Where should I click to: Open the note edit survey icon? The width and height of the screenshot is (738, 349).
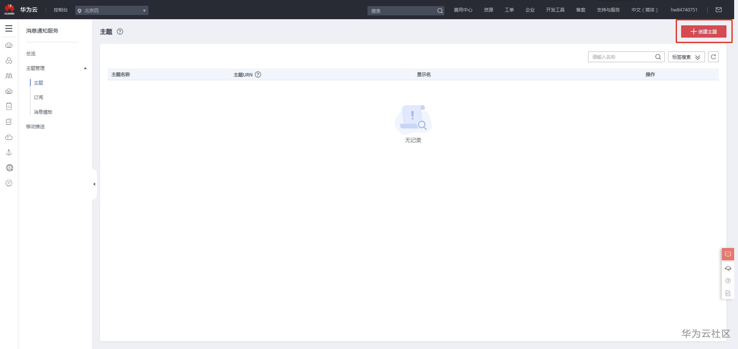[728, 293]
